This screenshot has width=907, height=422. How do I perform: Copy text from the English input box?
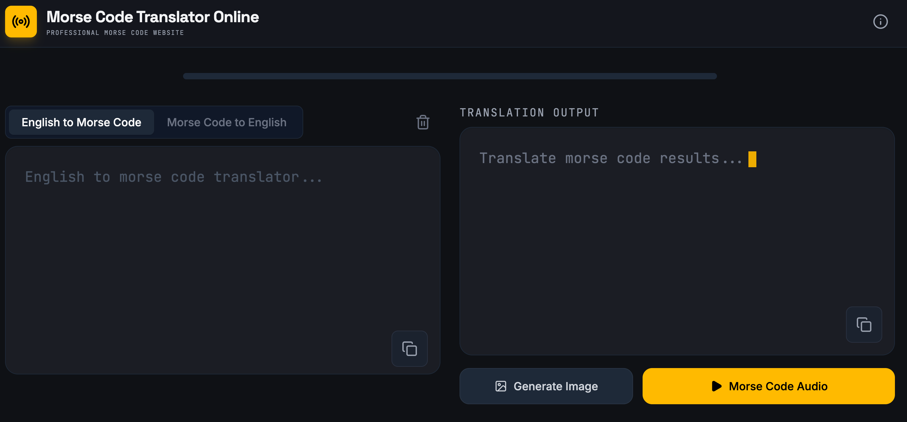click(409, 348)
